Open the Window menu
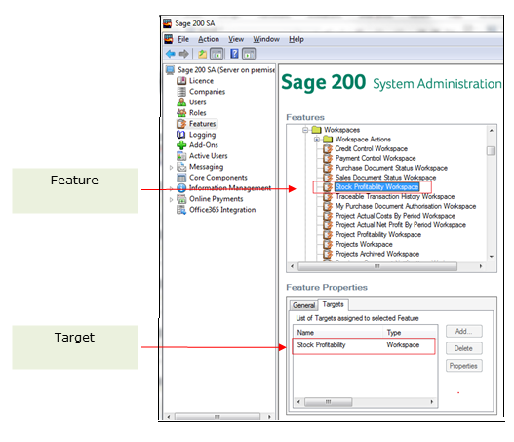The height and width of the screenshot is (442, 514). (x=266, y=39)
